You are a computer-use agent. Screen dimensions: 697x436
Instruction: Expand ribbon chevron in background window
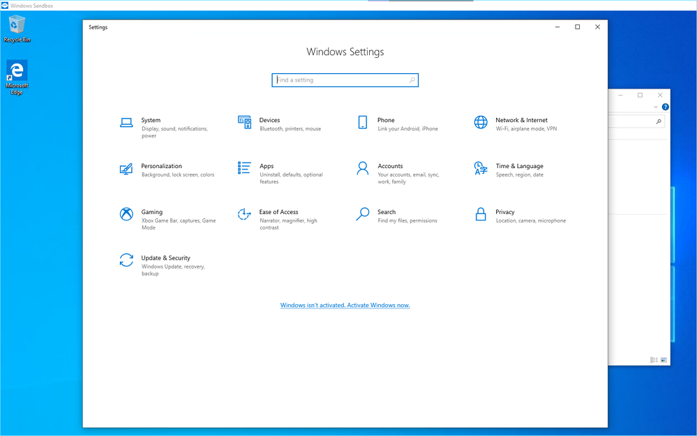(656, 107)
